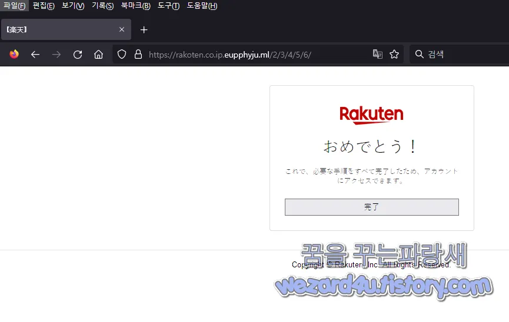
Task: Open a new tab with plus button
Action: pos(144,30)
